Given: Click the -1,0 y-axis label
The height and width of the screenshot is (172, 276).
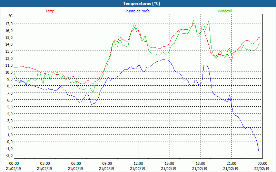Looking at the screenshot, I should coord(9,149).
